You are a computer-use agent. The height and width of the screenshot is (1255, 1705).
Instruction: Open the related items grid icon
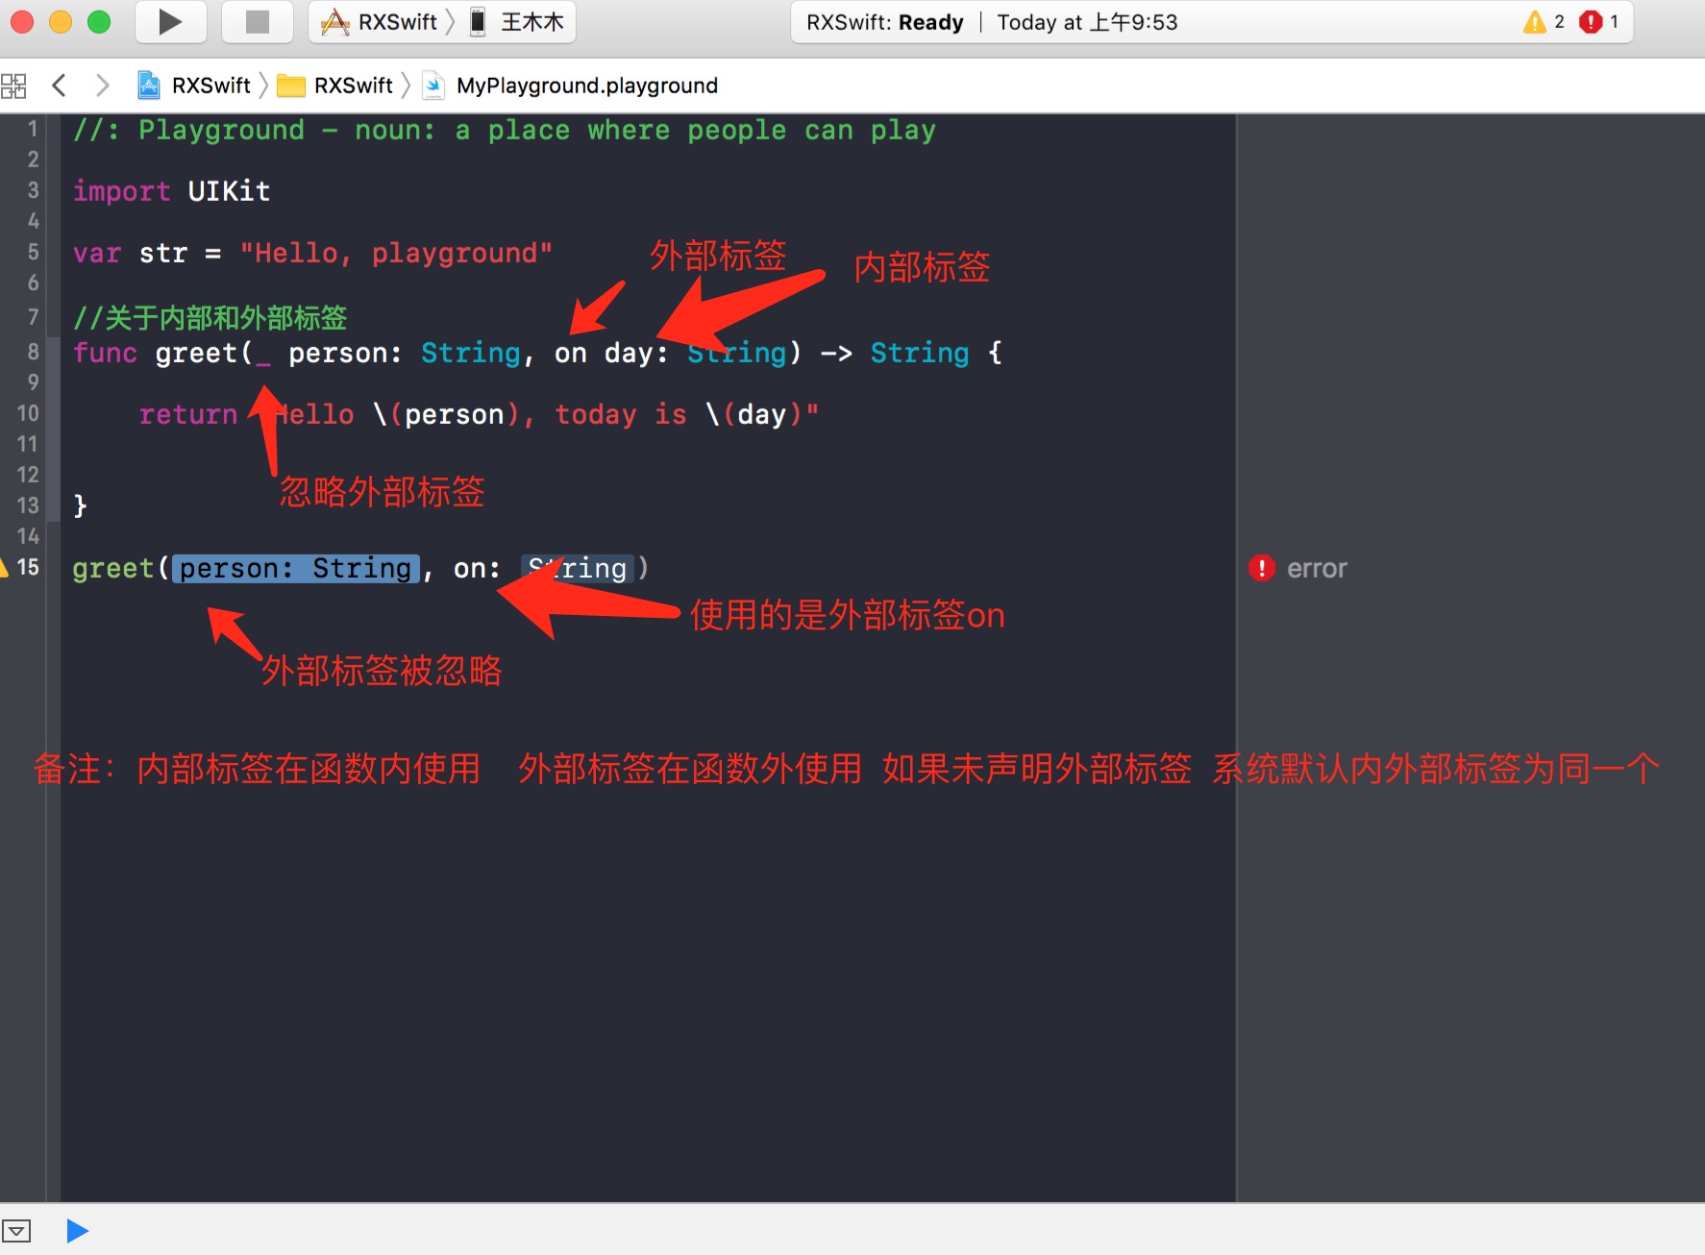[13, 86]
